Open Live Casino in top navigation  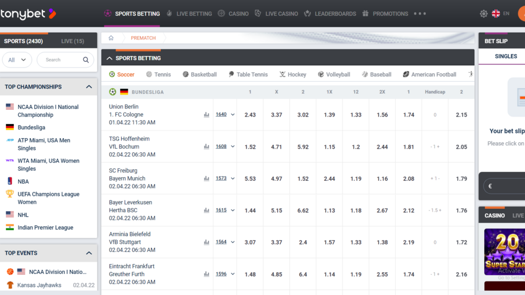[x=276, y=13]
